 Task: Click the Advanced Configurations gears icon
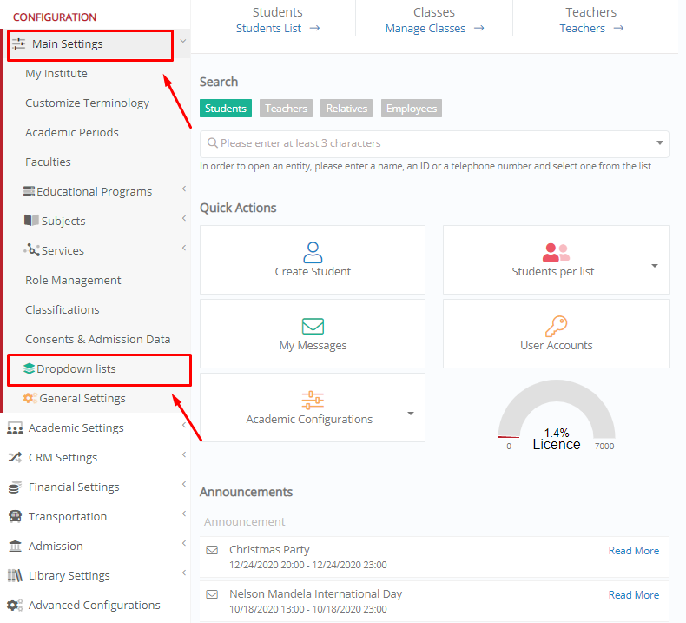pyautogui.click(x=15, y=605)
